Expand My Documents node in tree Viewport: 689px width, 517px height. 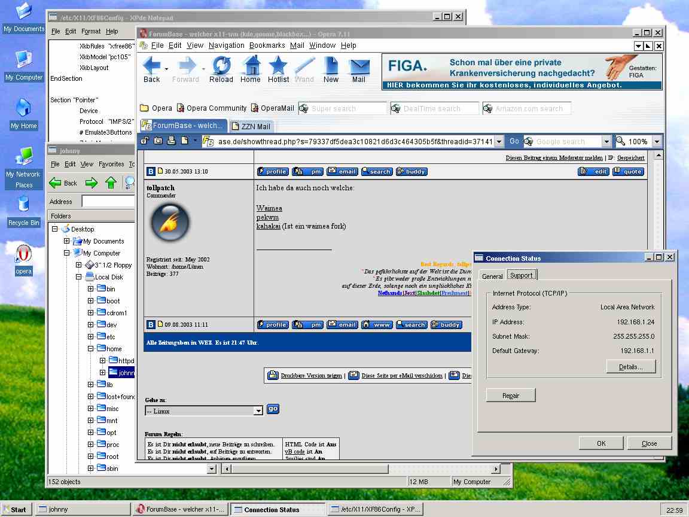(66, 241)
